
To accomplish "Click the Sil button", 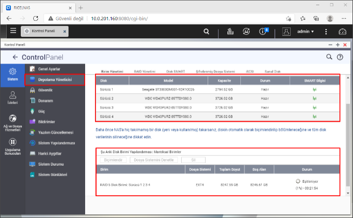I will tap(194, 160).
